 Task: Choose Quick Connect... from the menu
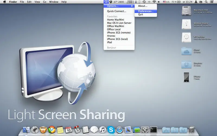click(117, 11)
